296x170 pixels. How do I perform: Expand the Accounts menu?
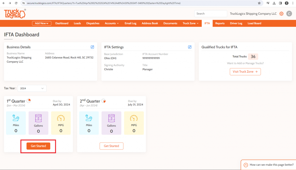[112, 23]
